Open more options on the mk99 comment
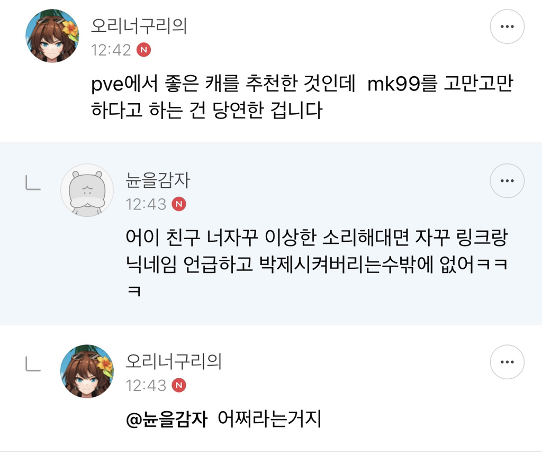542x455 pixels. (x=507, y=26)
